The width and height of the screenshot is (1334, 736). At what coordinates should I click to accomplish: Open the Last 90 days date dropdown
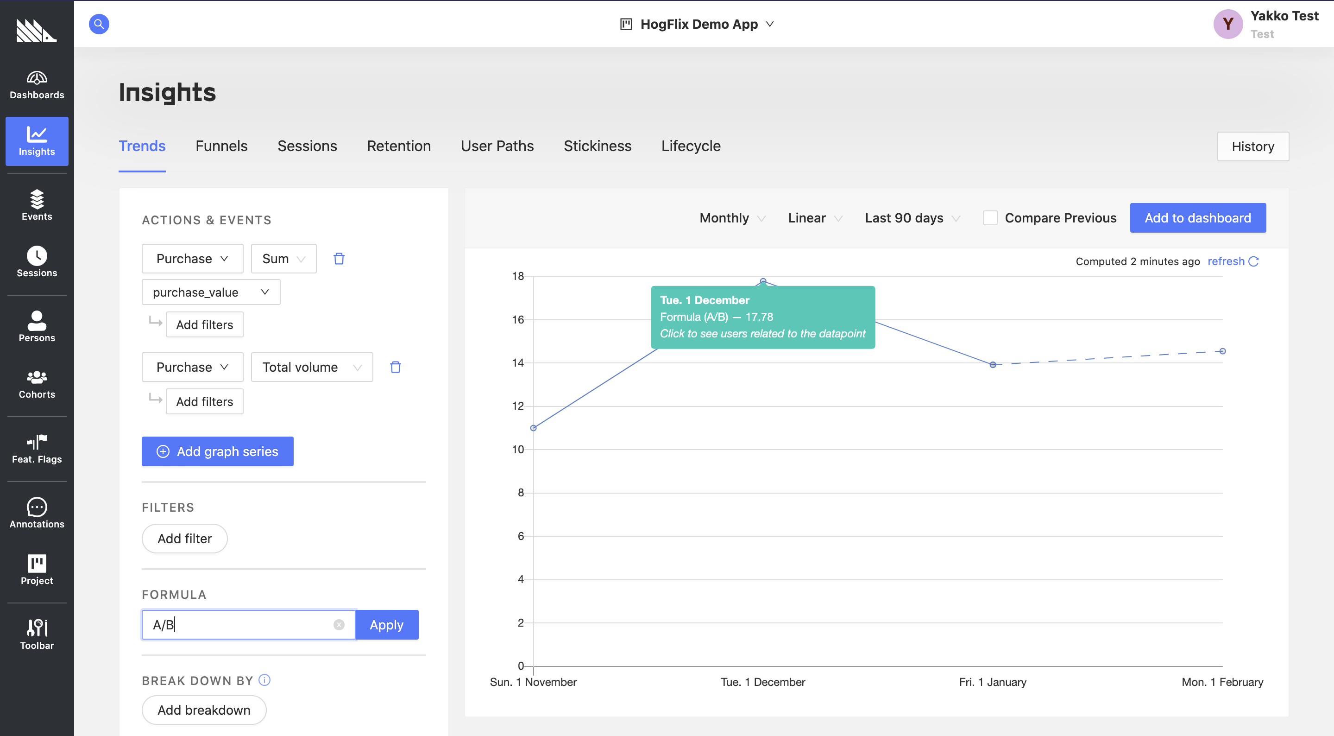(912, 218)
